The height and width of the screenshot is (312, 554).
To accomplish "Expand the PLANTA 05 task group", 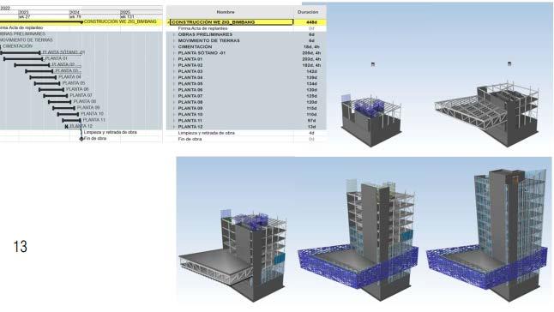I will 174,84.
